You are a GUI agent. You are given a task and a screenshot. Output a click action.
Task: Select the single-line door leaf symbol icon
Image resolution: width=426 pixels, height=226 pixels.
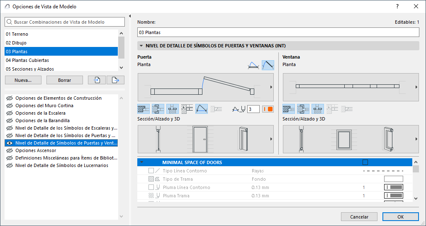tap(268, 65)
